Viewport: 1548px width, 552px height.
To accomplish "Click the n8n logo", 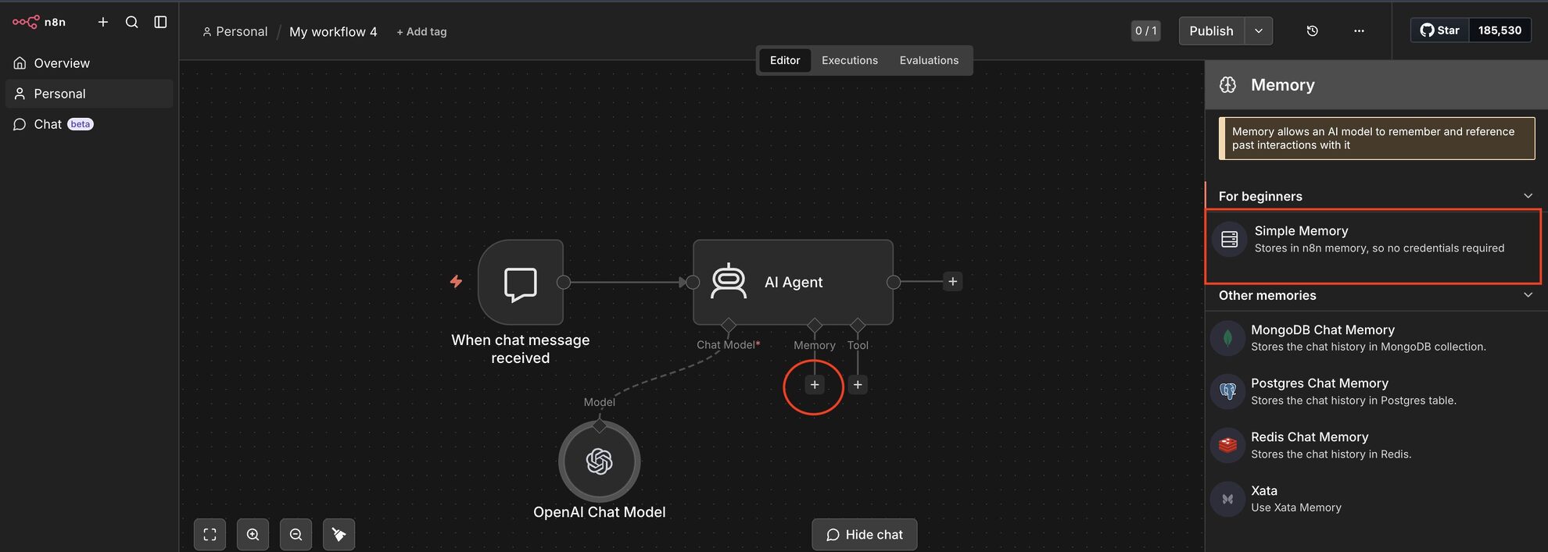I will (x=39, y=22).
